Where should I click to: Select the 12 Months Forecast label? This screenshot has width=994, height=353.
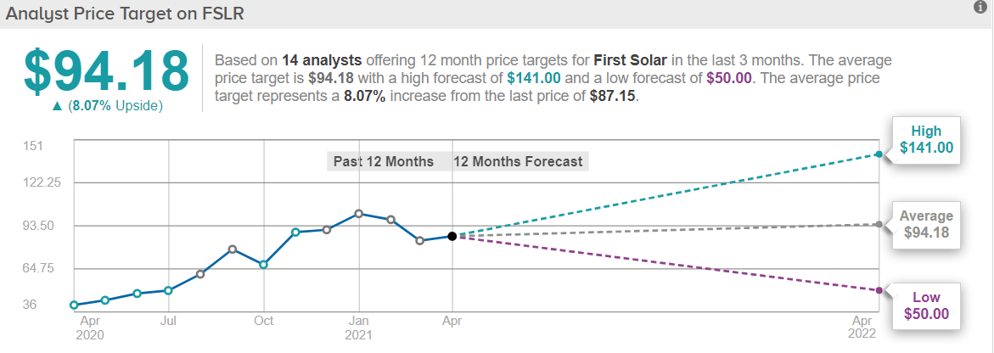point(518,161)
